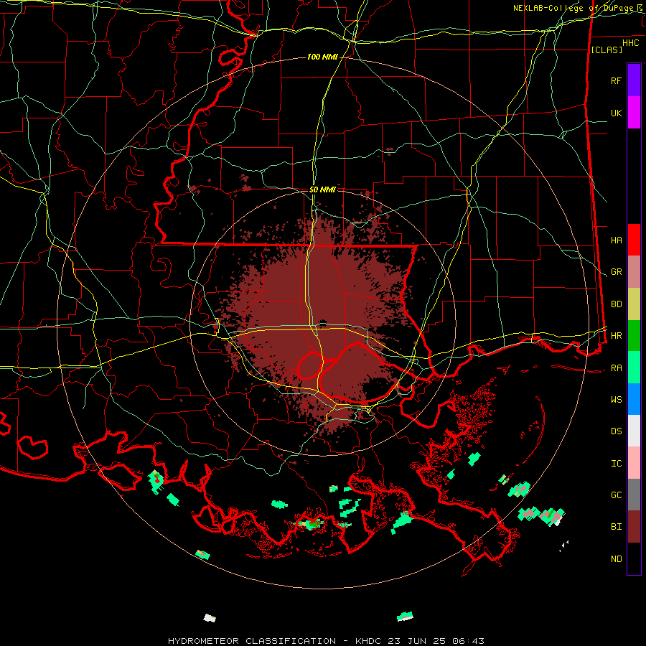Select the IC pink legend swatch
The width and height of the screenshot is (646, 646).
point(634,463)
